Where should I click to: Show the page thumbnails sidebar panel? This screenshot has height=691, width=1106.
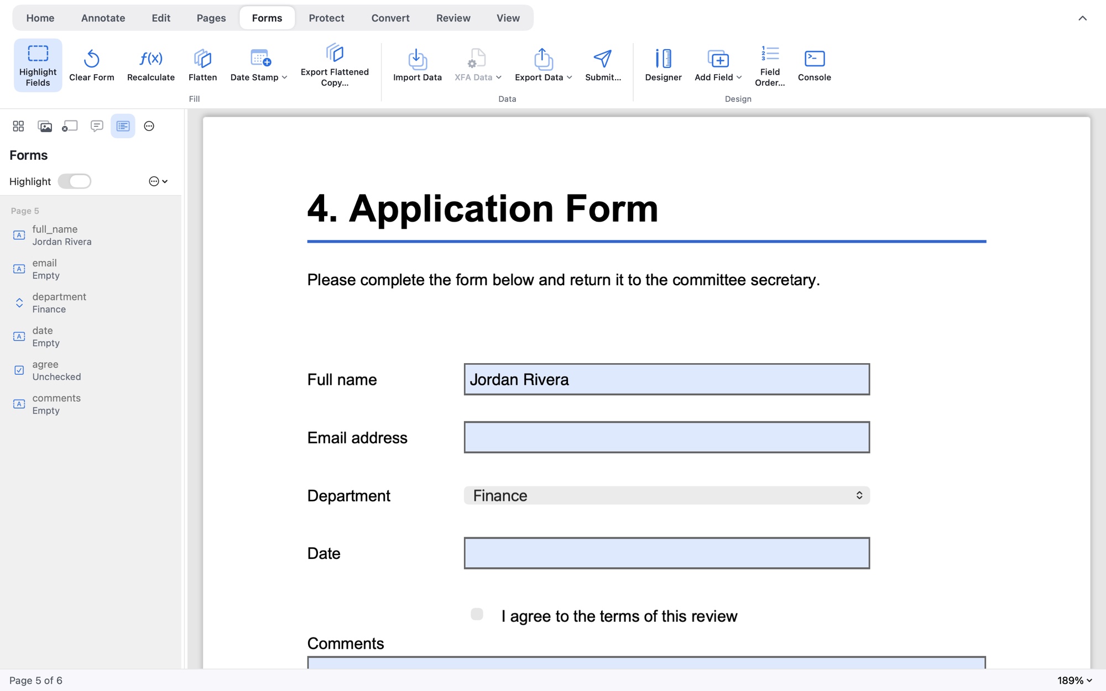pyautogui.click(x=18, y=126)
